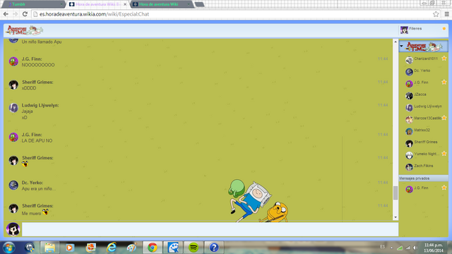Open the Help question mark taskbar icon
Image resolution: width=452 pixels, height=254 pixels.
[214, 248]
